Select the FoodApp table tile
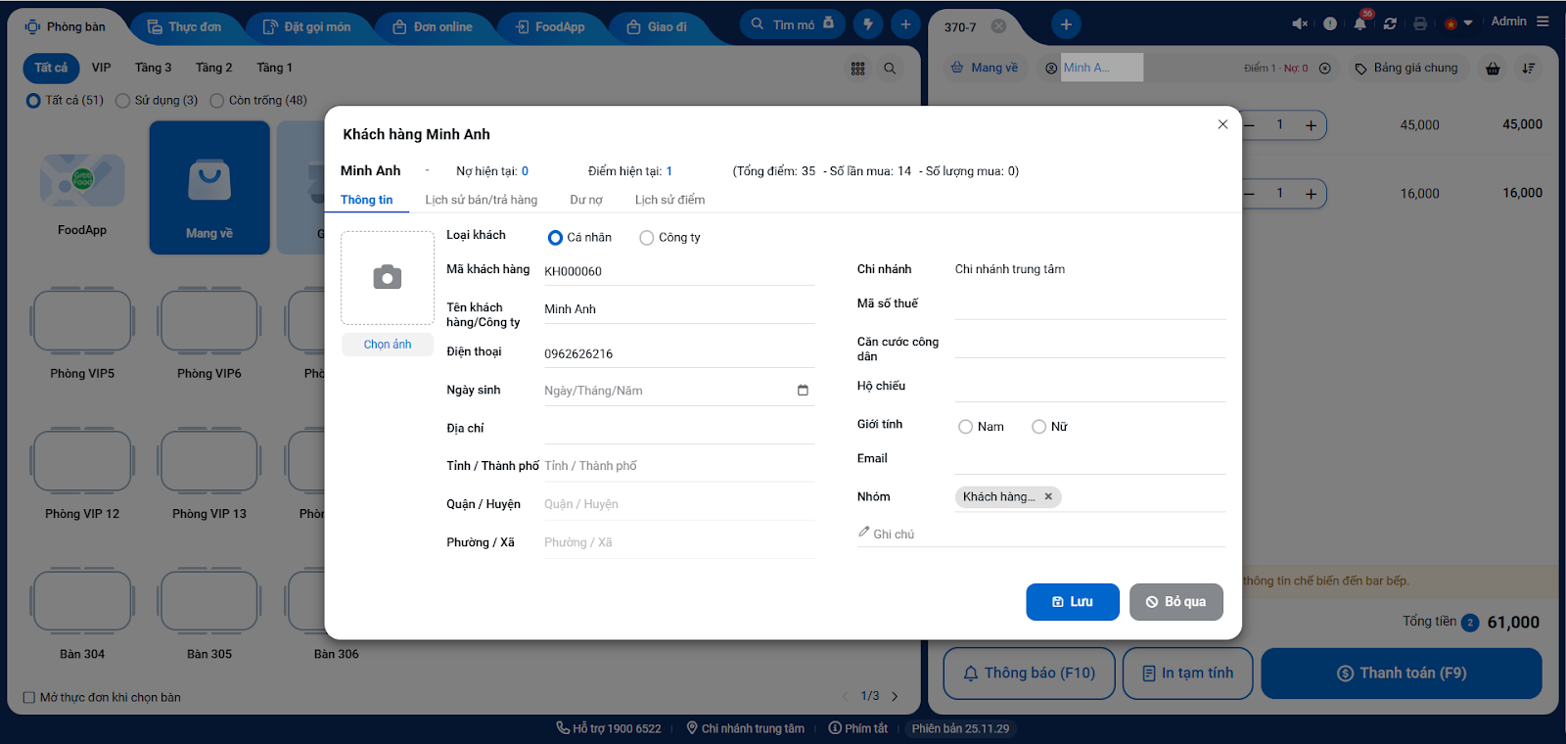This screenshot has height=744, width=1566. coord(82,188)
